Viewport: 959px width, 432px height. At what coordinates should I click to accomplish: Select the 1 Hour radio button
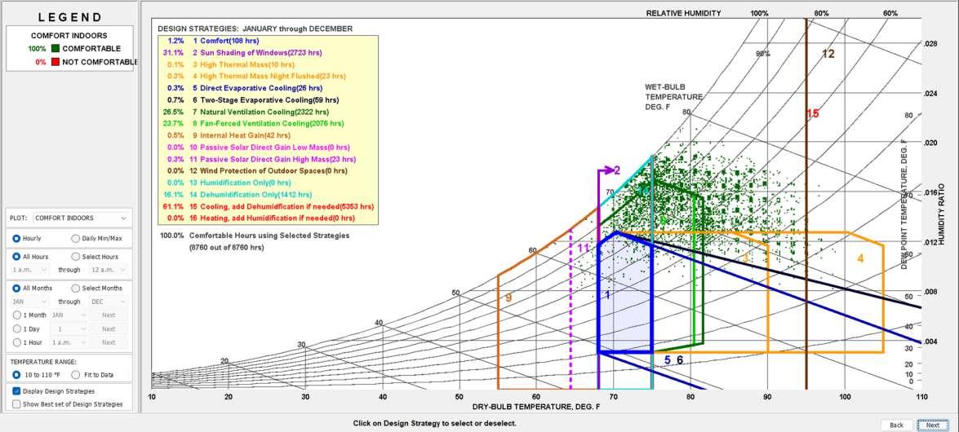pyautogui.click(x=28, y=342)
